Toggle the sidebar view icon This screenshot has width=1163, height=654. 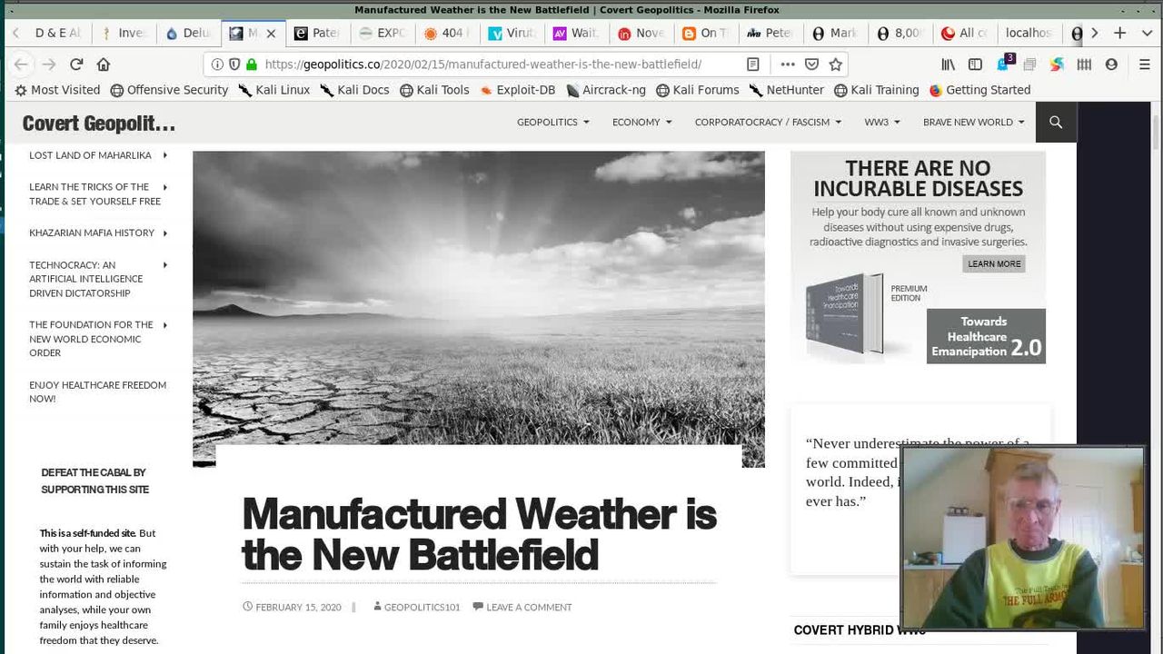pos(975,64)
